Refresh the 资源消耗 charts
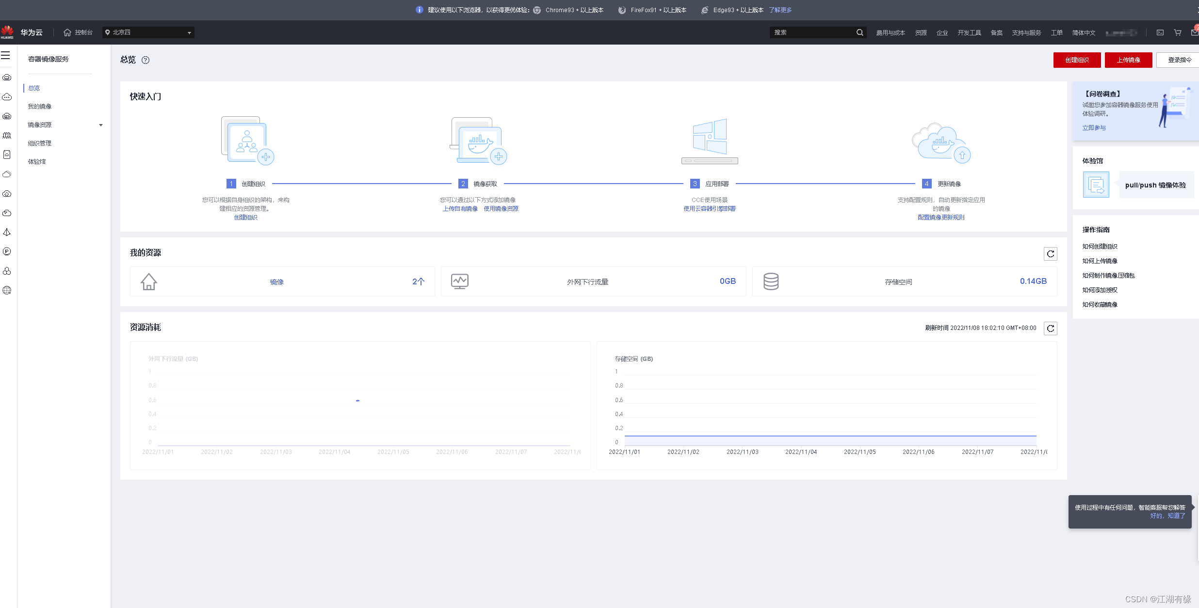1199x608 pixels. point(1050,328)
